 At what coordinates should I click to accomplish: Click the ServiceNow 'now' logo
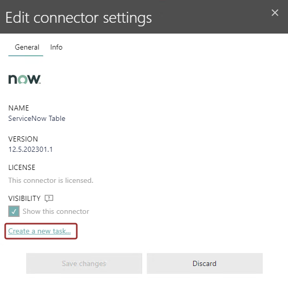click(x=25, y=80)
